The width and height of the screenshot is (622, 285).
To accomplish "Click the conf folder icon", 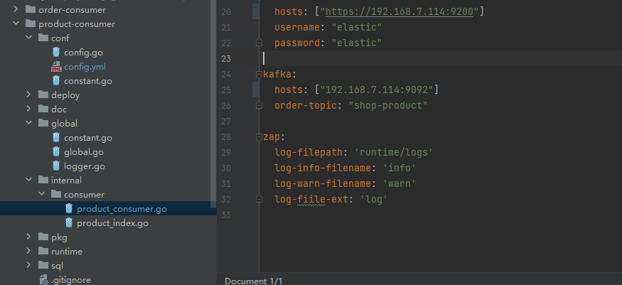I will point(43,38).
